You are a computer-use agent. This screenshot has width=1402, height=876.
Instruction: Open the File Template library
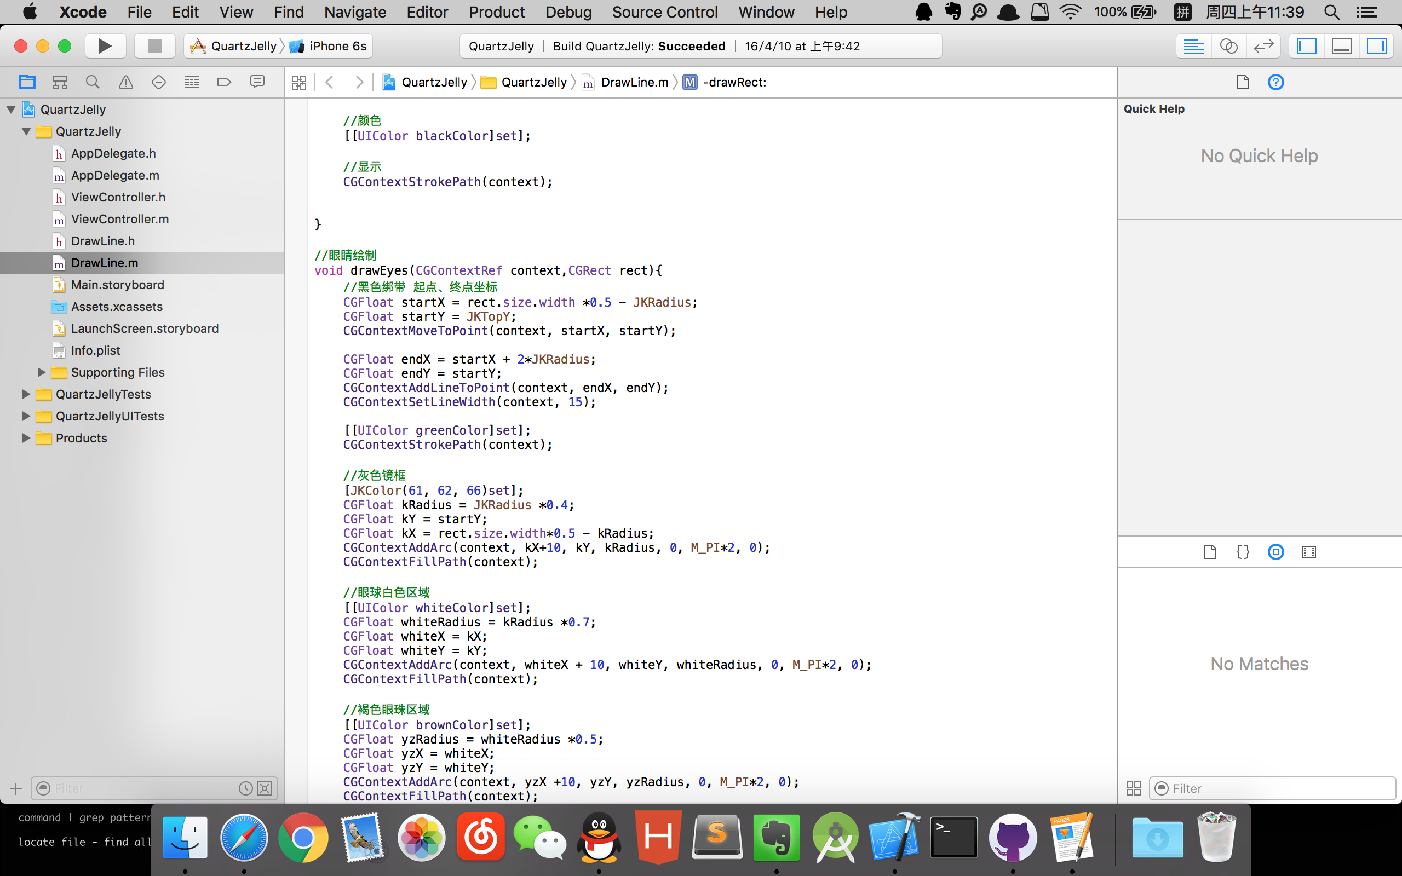1210,551
